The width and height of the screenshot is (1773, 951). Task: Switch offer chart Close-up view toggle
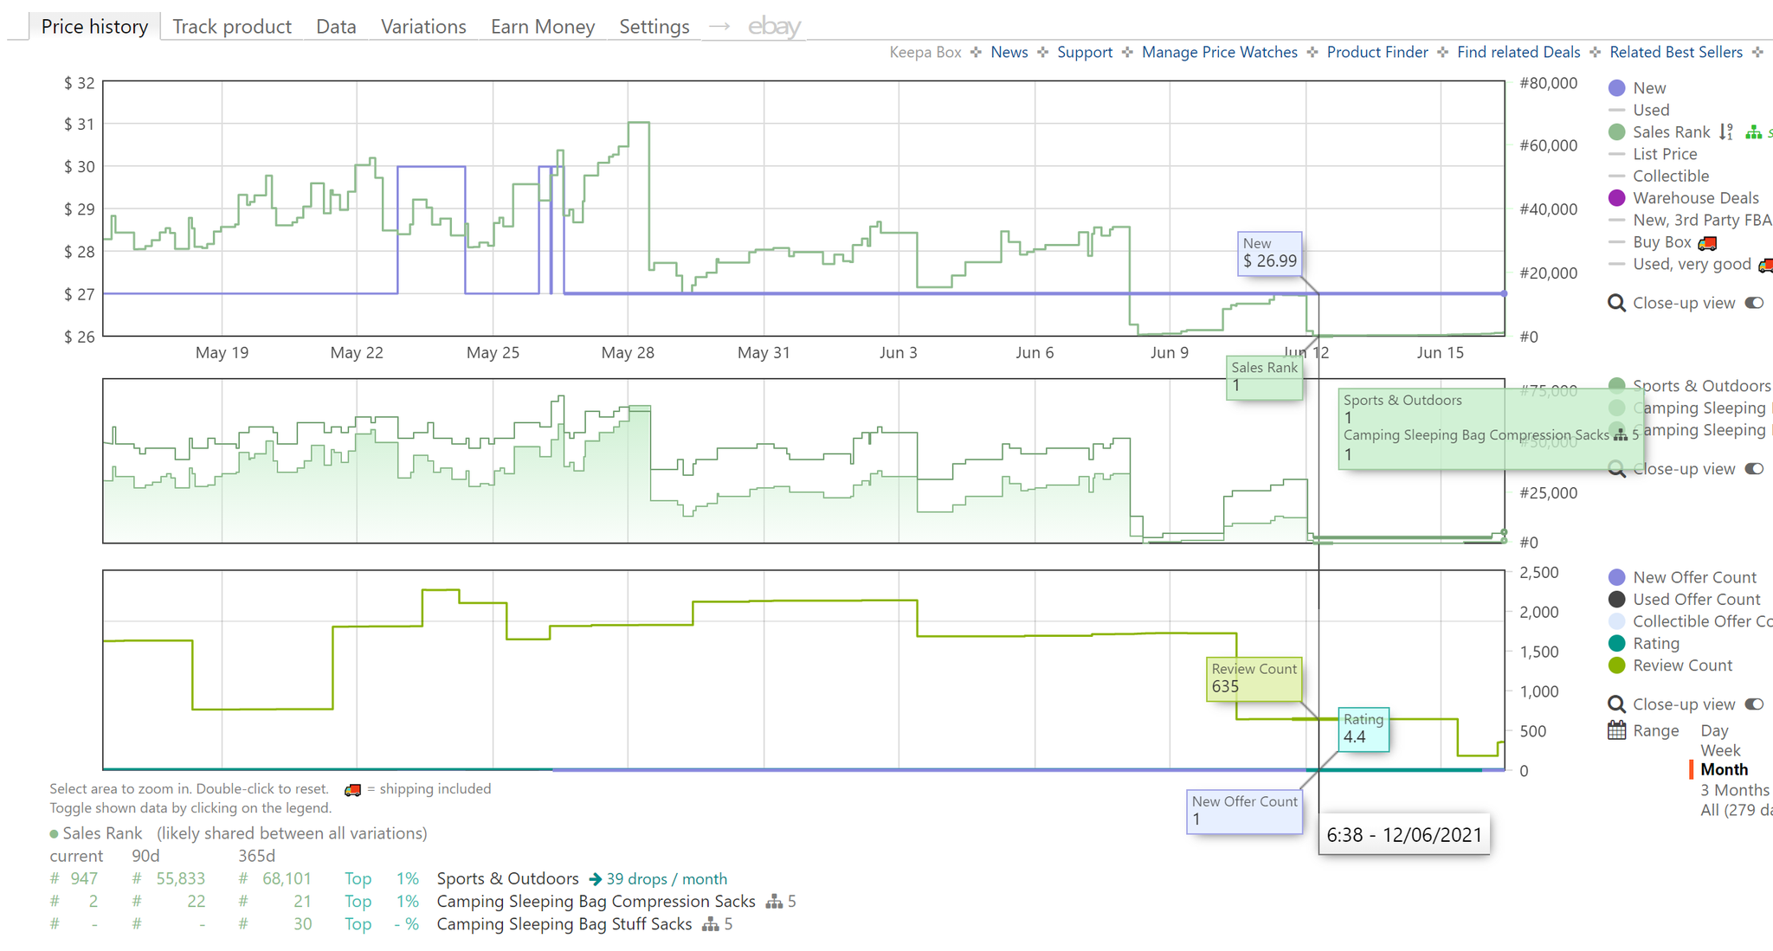(x=1754, y=704)
